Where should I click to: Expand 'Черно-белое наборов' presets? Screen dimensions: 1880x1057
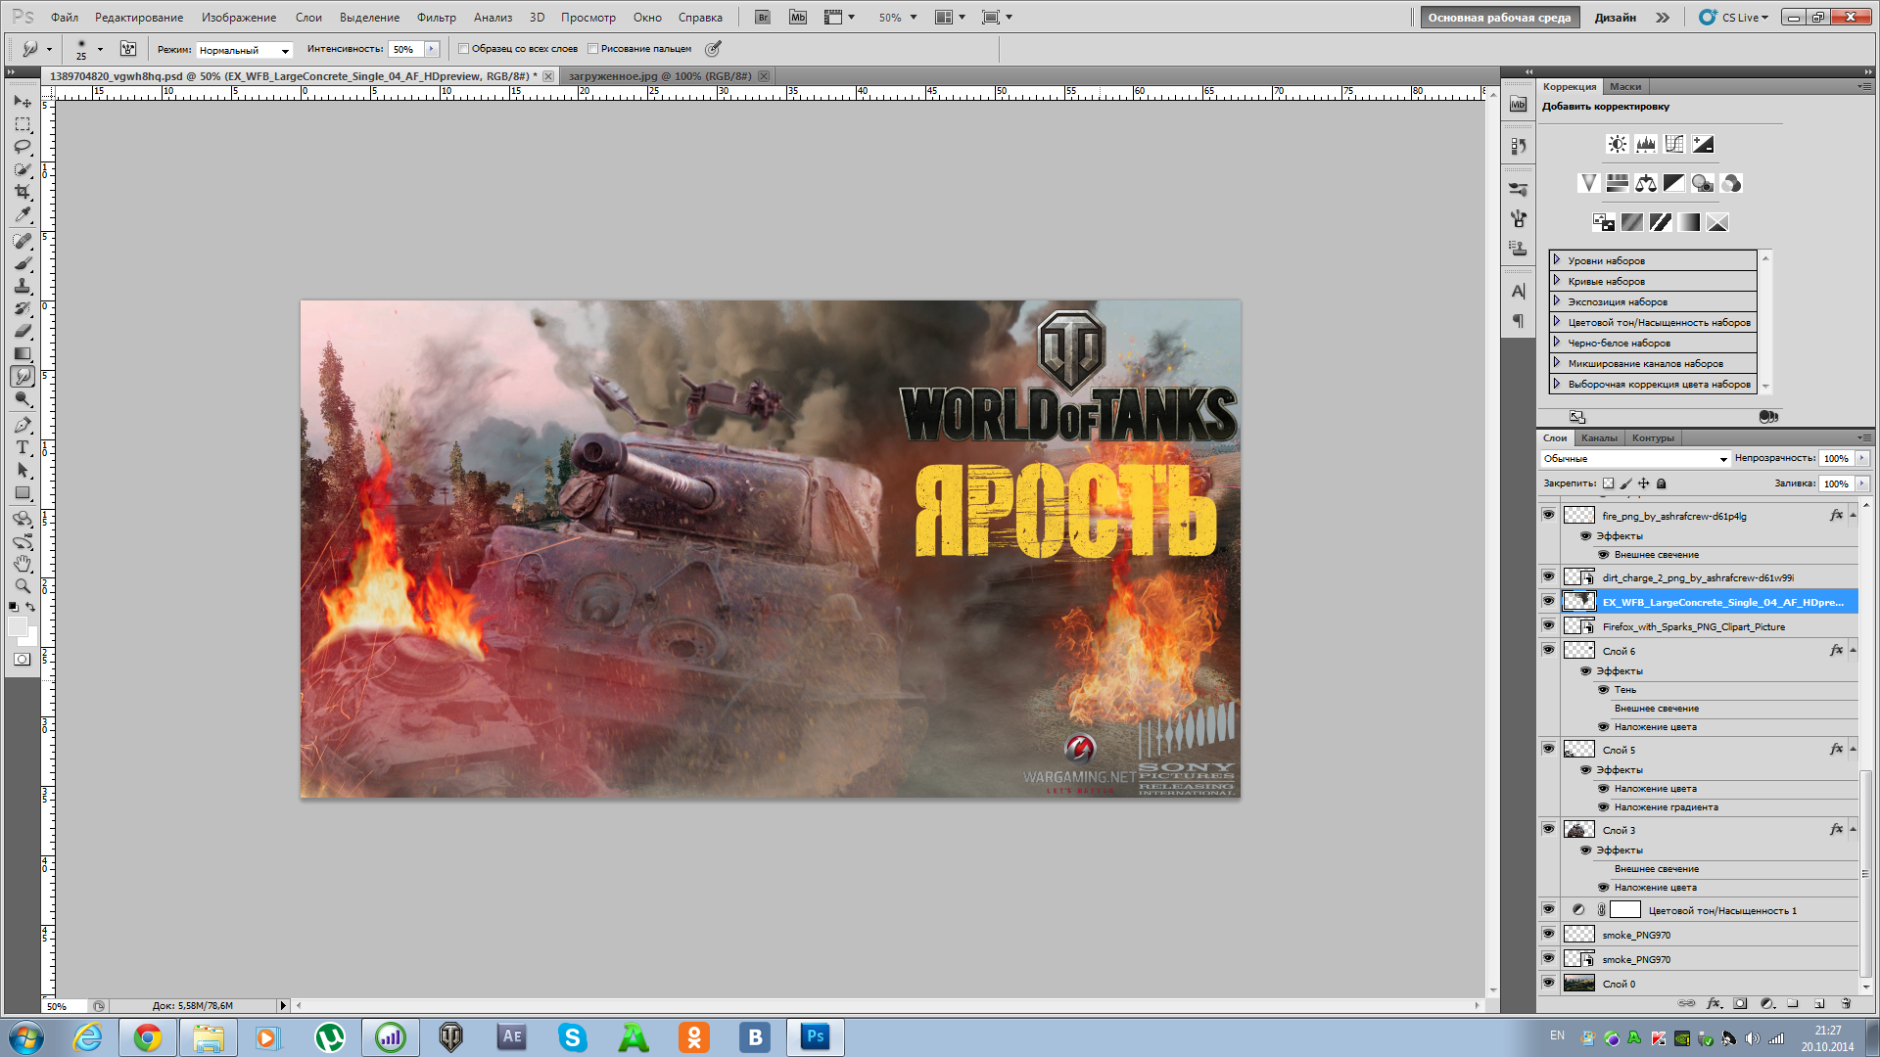1557,343
